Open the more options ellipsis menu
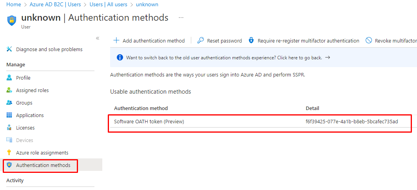The width and height of the screenshot is (417, 190). click(x=181, y=18)
